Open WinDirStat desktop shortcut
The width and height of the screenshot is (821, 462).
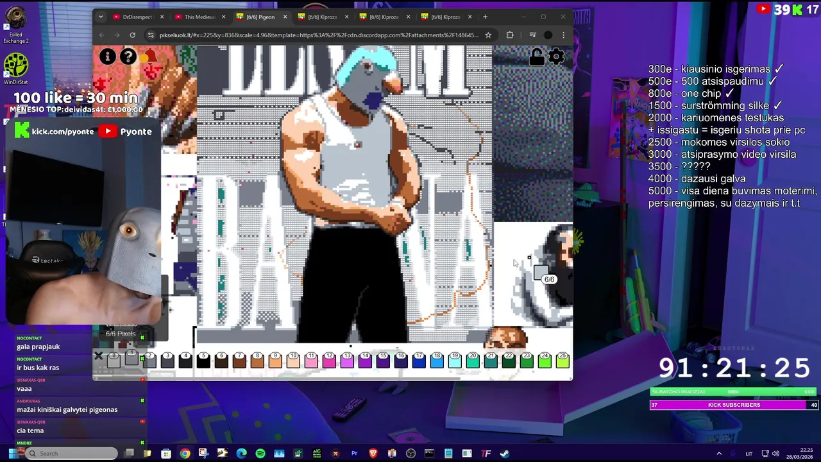pyautogui.click(x=15, y=69)
